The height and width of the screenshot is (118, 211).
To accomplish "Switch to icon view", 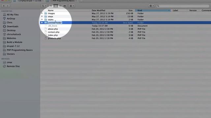I will [51, 6].
